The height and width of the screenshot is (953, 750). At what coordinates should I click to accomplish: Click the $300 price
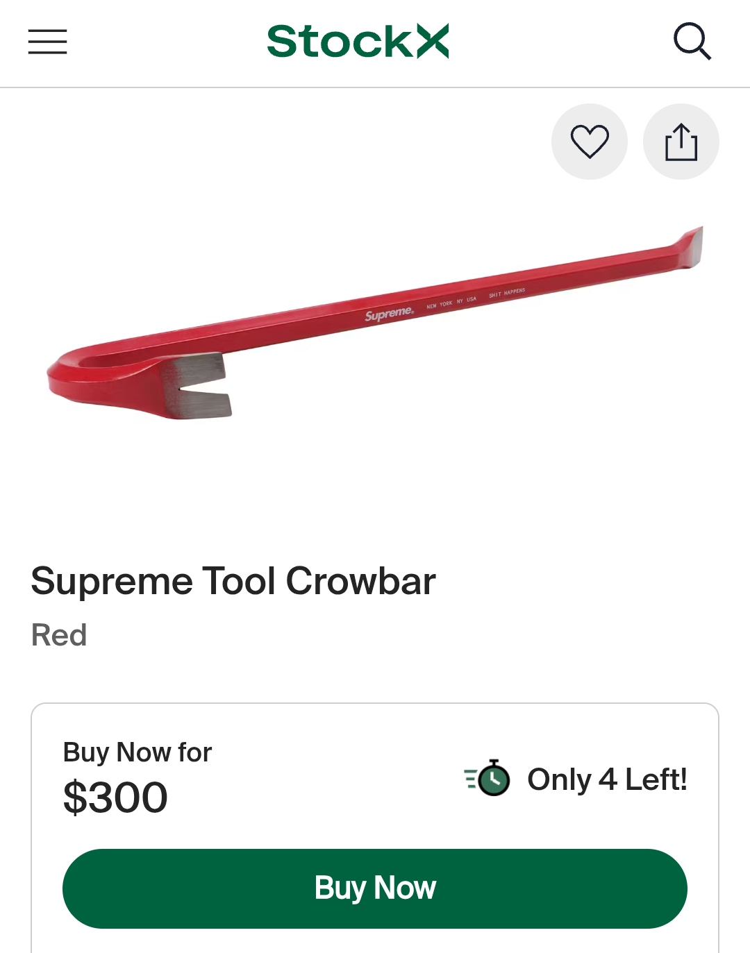[115, 797]
